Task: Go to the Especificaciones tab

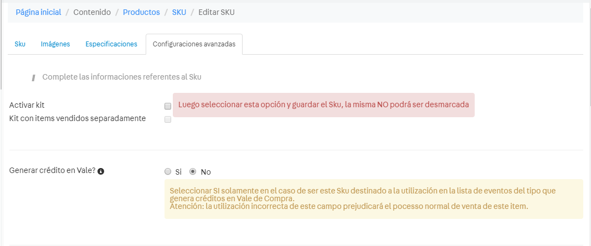Action: tap(111, 44)
